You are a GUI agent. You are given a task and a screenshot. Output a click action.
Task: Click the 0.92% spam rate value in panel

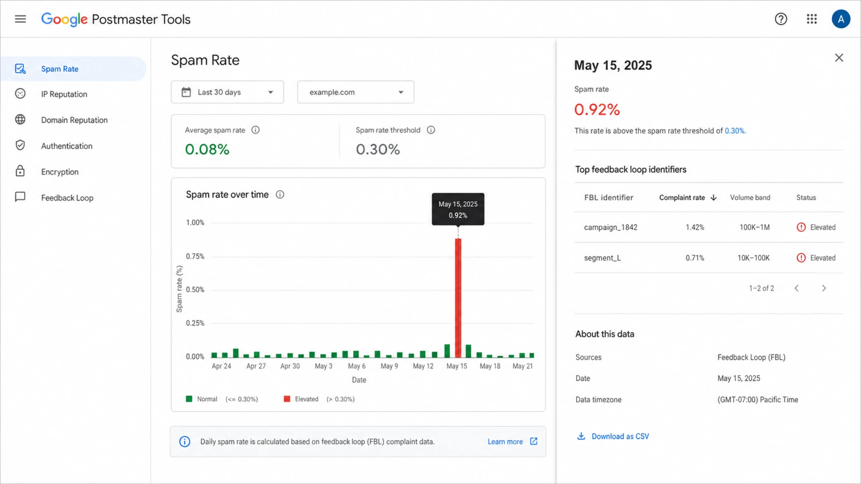[x=597, y=109]
